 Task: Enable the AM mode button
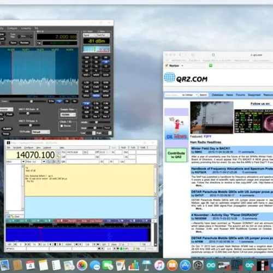86,91
